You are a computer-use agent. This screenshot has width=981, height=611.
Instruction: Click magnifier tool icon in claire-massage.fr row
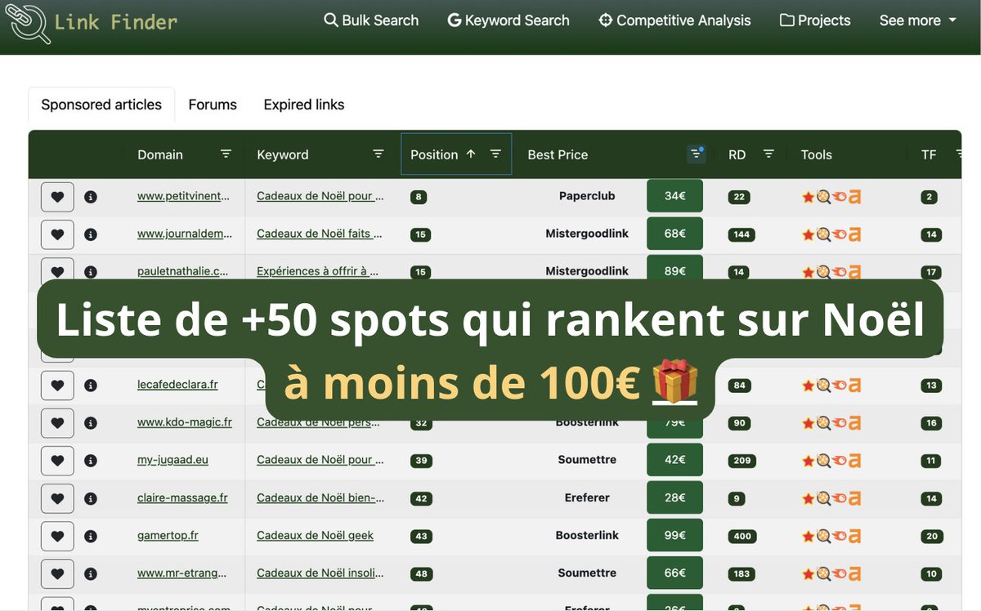pyautogui.click(x=823, y=498)
